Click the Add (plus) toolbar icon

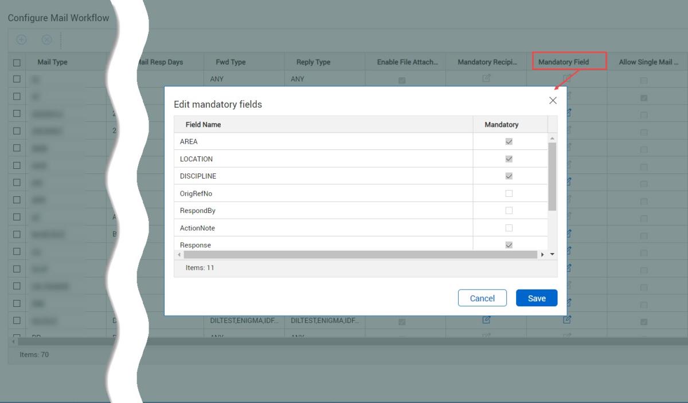click(x=21, y=40)
